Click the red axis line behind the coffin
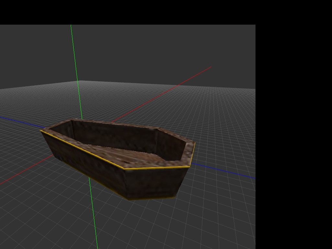Image resolution: width=332 pixels, height=249 pixels. coord(162,94)
